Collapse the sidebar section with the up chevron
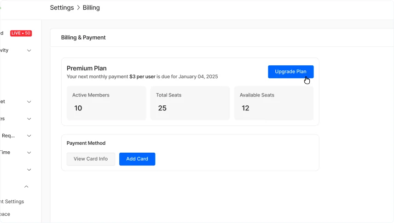Viewport: 394px width, 223px height. pyautogui.click(x=26, y=187)
